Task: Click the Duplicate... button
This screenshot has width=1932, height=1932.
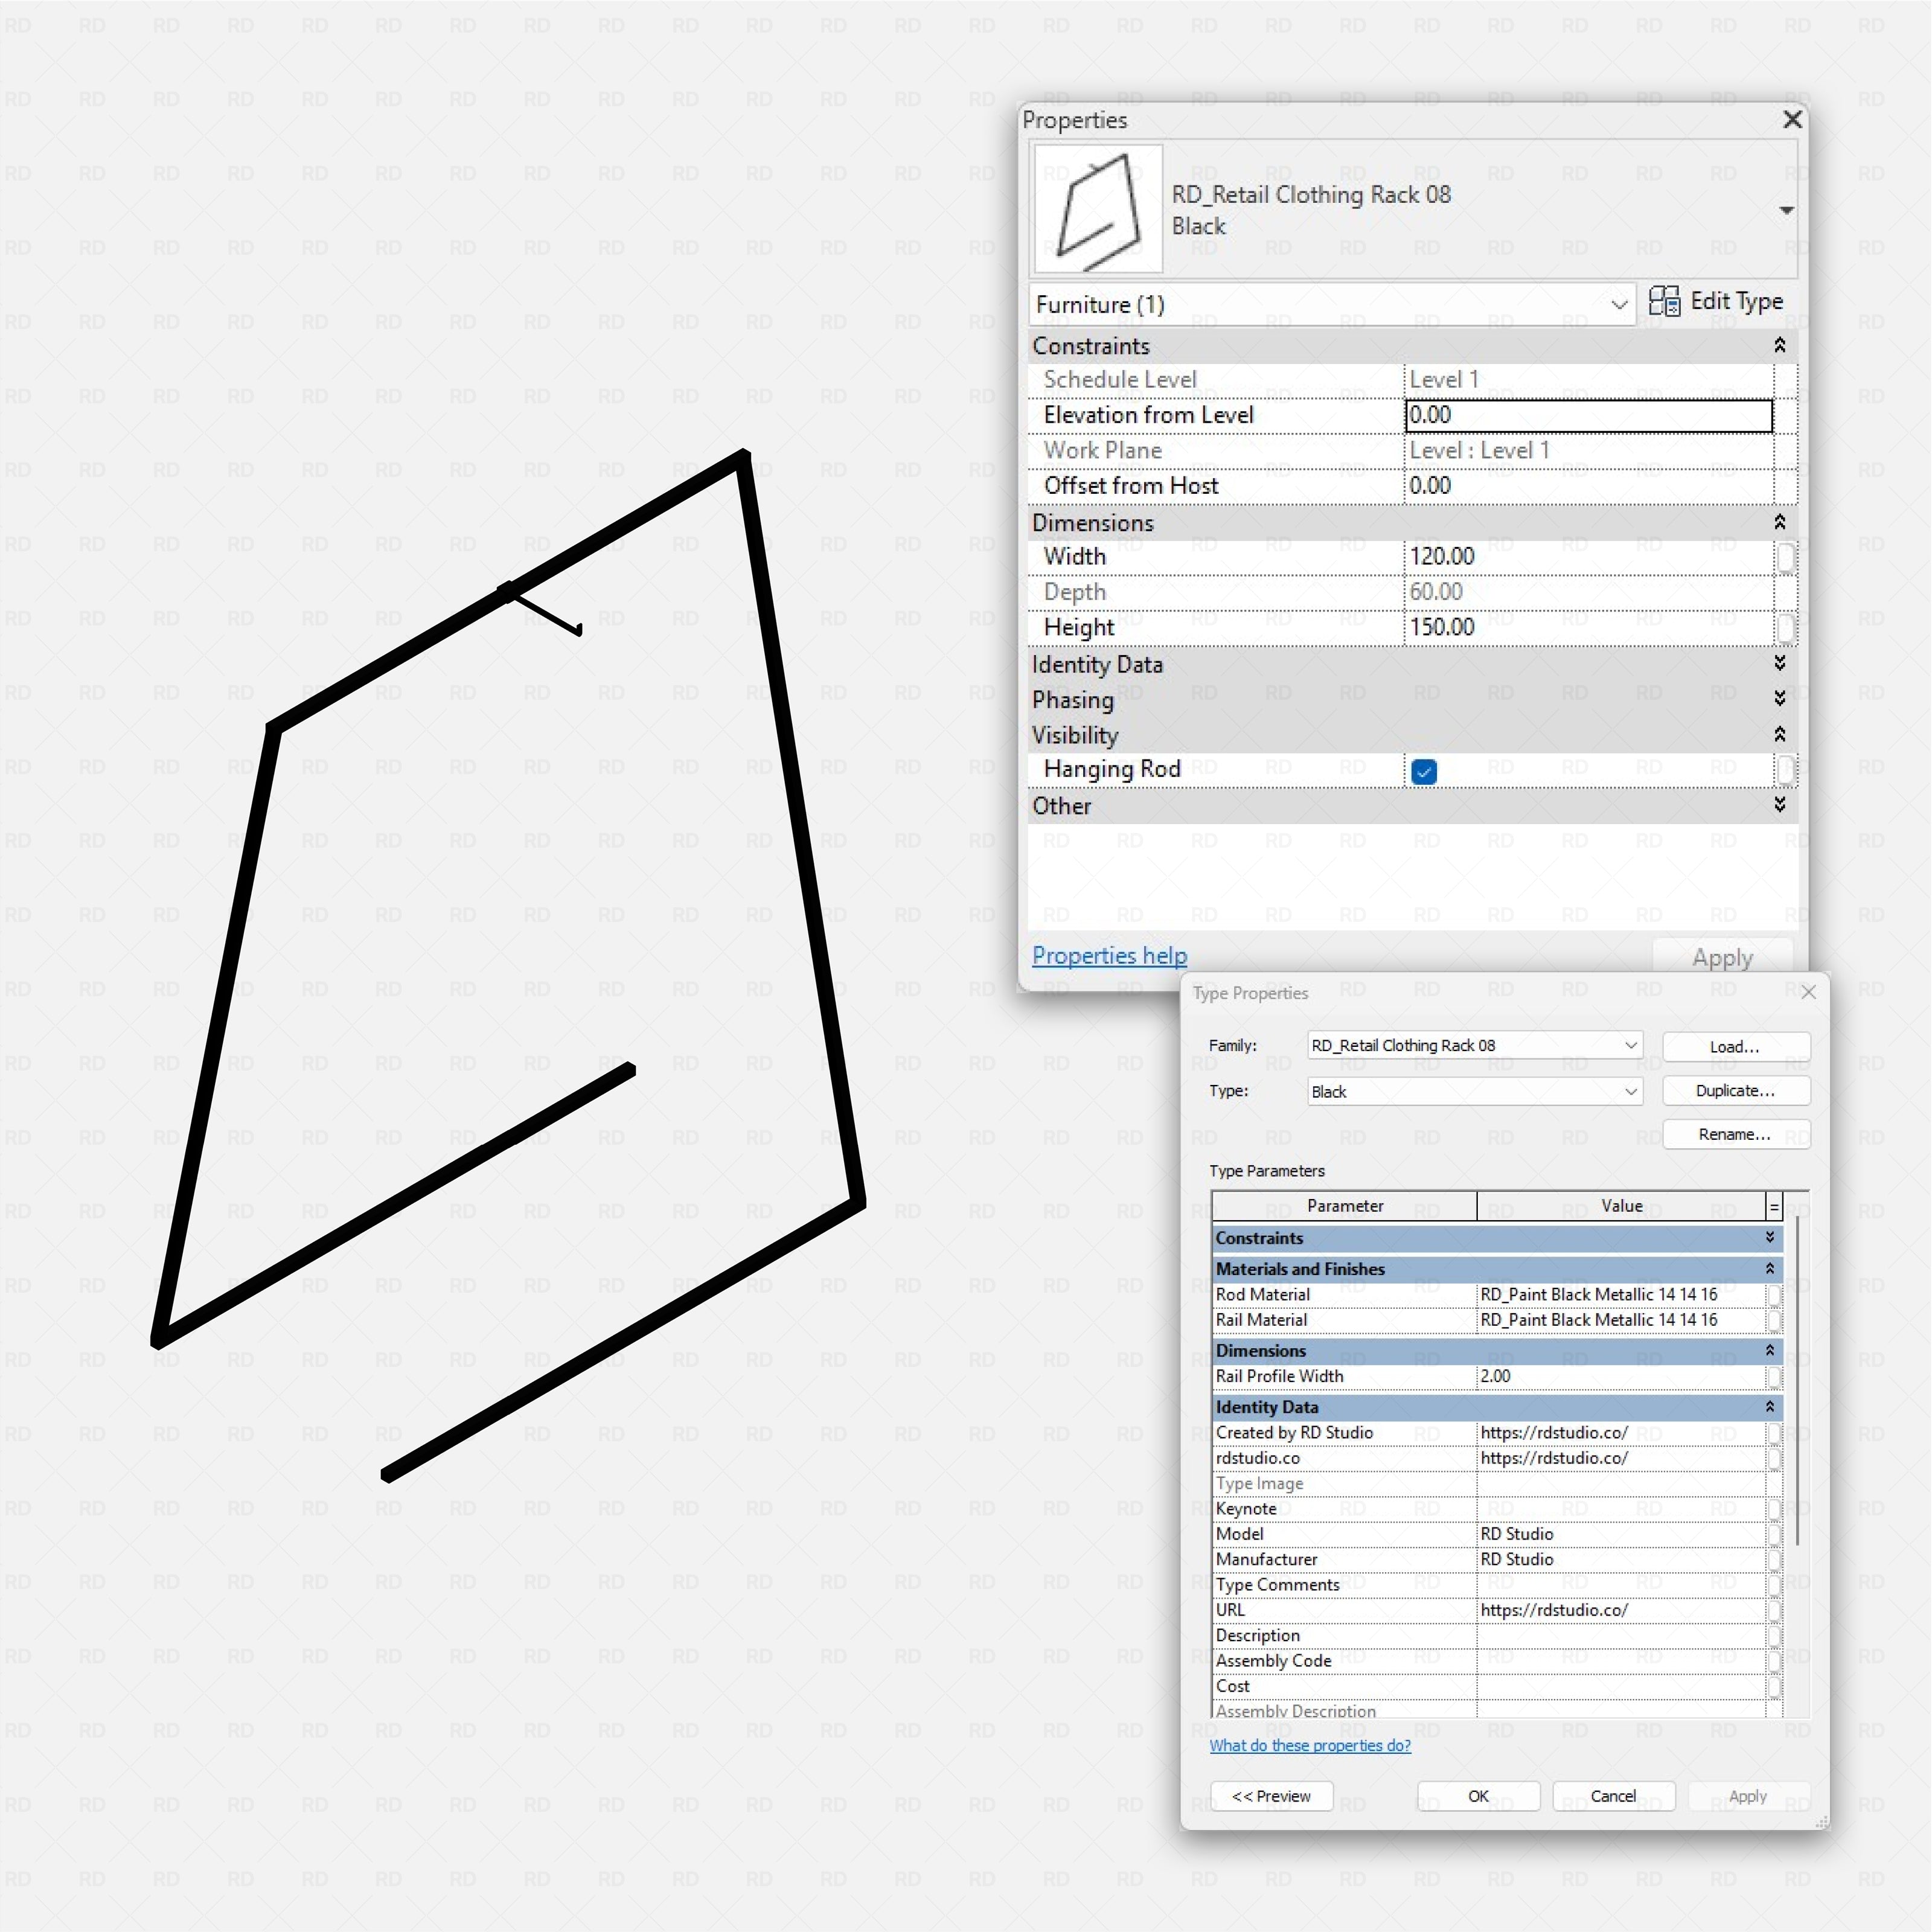Action: pos(1736,1091)
